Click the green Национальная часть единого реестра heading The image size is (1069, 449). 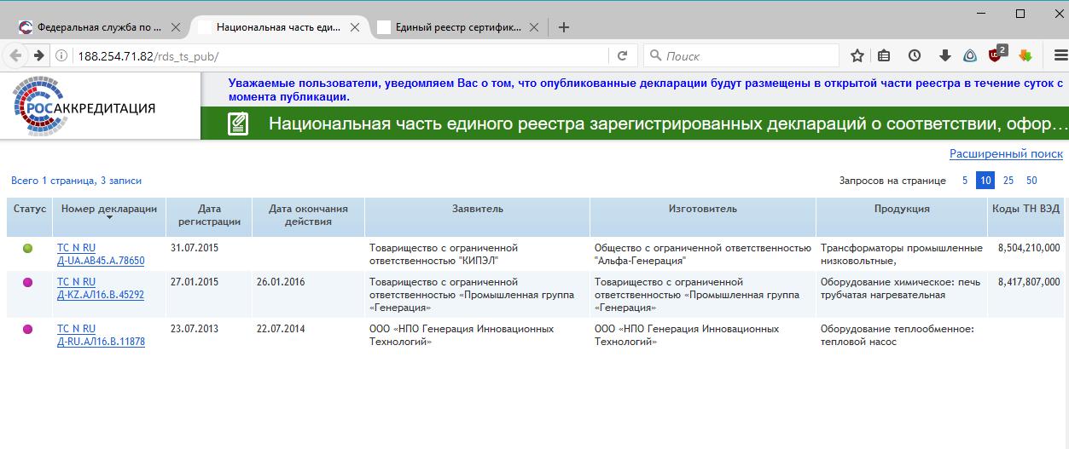pos(668,124)
